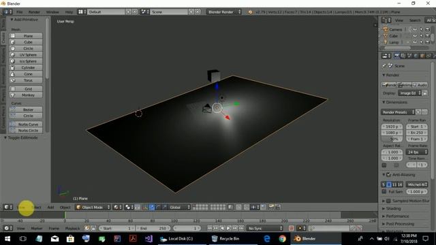Toggle translate manipulator arrow icon
Screen dimensions: 436x245
(x=151, y=207)
